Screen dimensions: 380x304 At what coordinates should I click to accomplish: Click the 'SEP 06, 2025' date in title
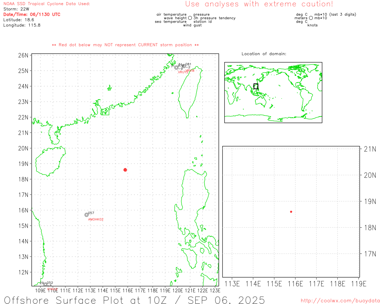coord(226,300)
